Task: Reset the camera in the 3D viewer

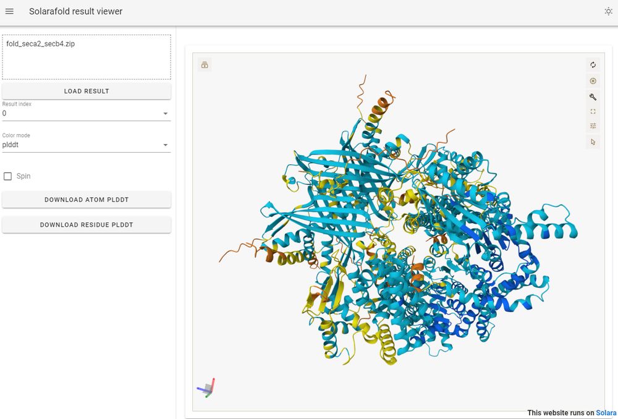Action: pos(593,65)
